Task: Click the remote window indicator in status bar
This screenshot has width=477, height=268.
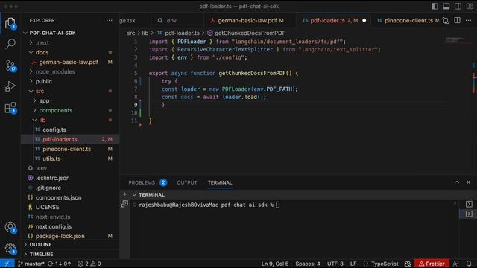Action: point(7,264)
